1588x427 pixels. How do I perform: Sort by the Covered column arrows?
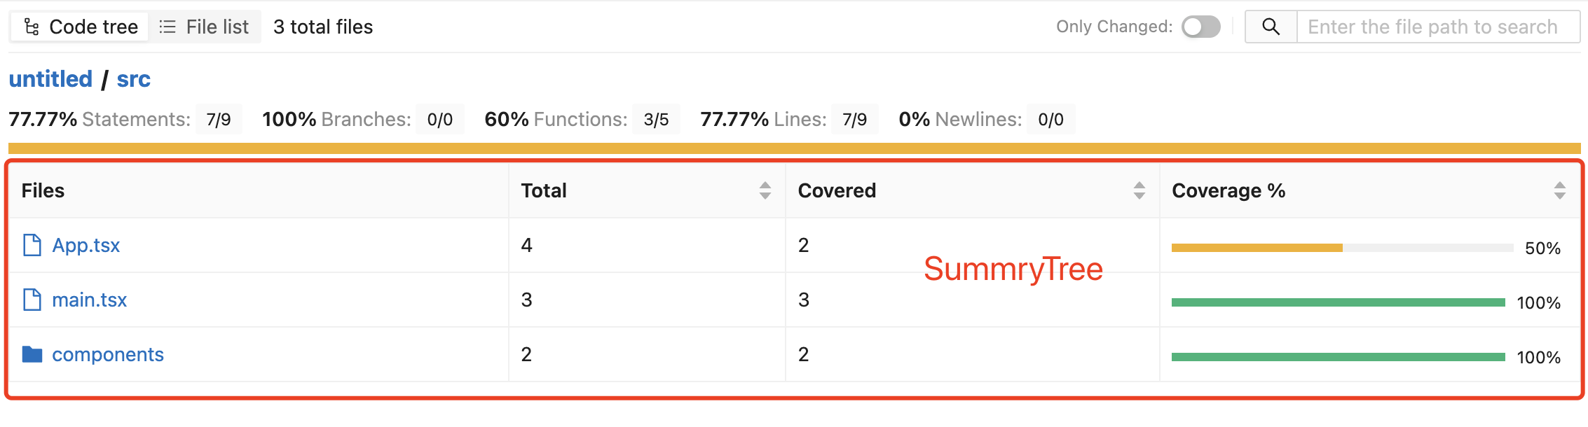[x=1139, y=190]
